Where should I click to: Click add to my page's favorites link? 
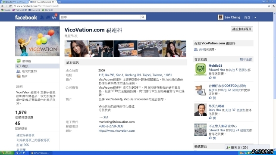(33, 140)
